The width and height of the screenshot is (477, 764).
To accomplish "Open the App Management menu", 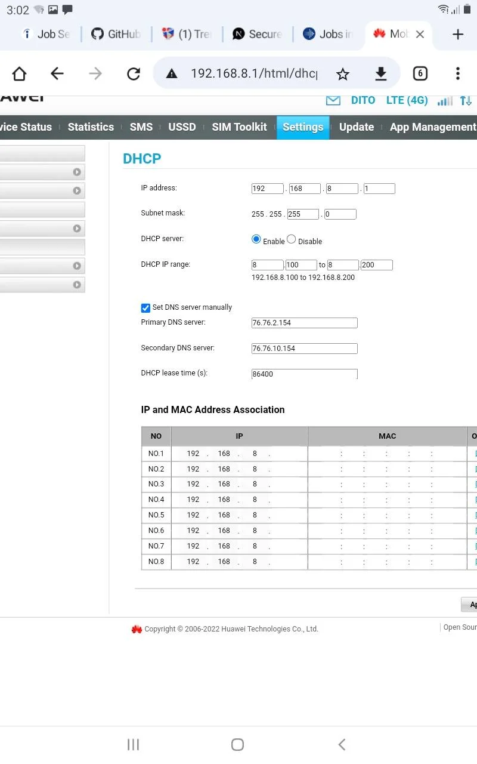I will click(x=433, y=127).
